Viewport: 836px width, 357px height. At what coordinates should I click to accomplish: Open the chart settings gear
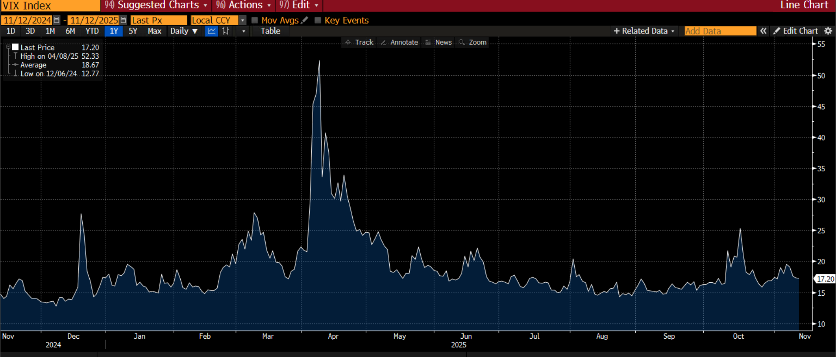click(828, 31)
